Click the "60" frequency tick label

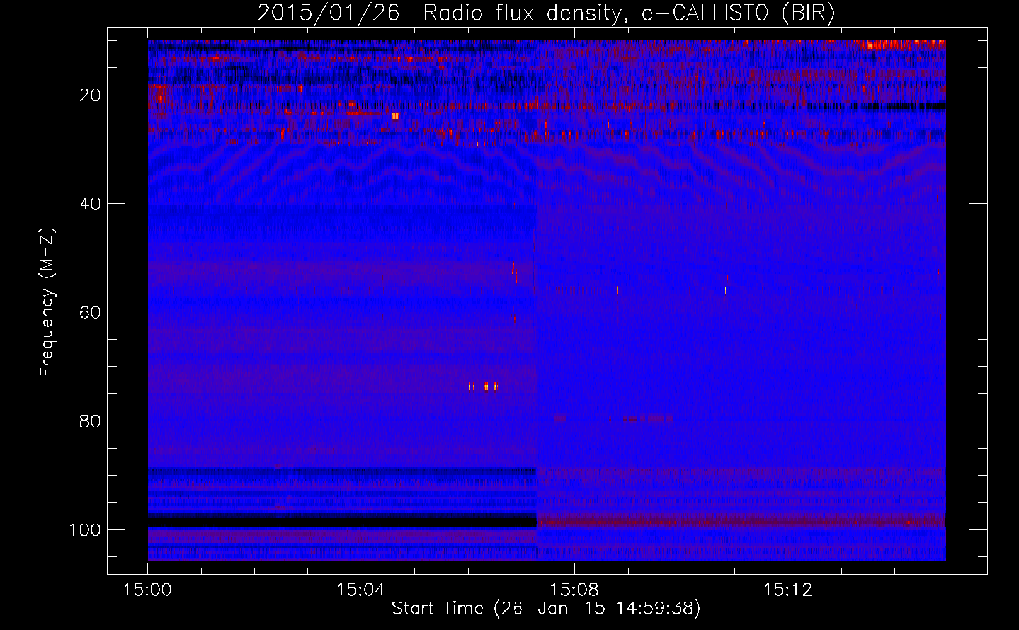pos(90,312)
